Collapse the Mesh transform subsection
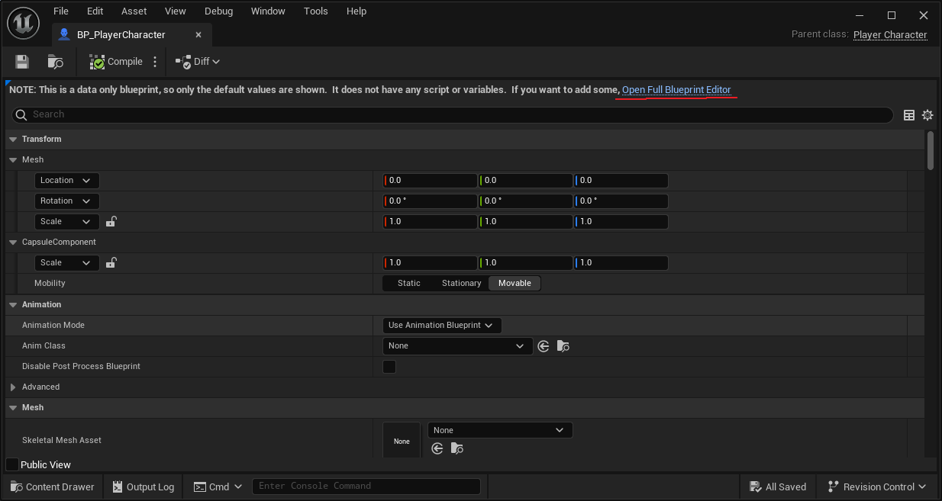This screenshot has height=501, width=942. (13, 159)
